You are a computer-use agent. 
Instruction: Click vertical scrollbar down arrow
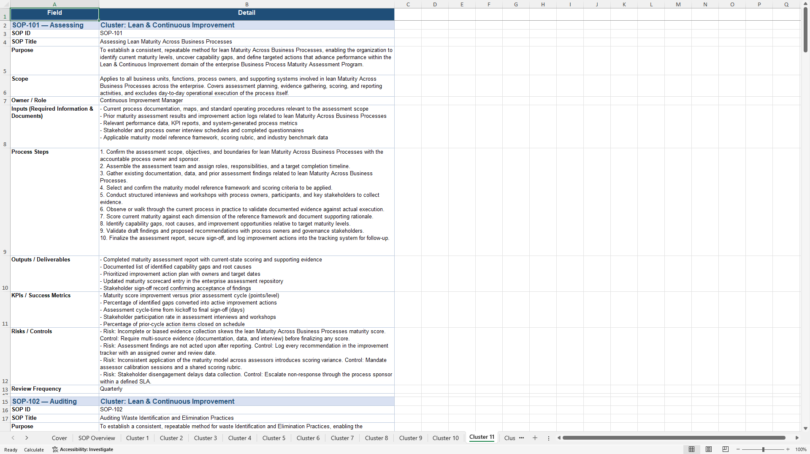pos(805,428)
